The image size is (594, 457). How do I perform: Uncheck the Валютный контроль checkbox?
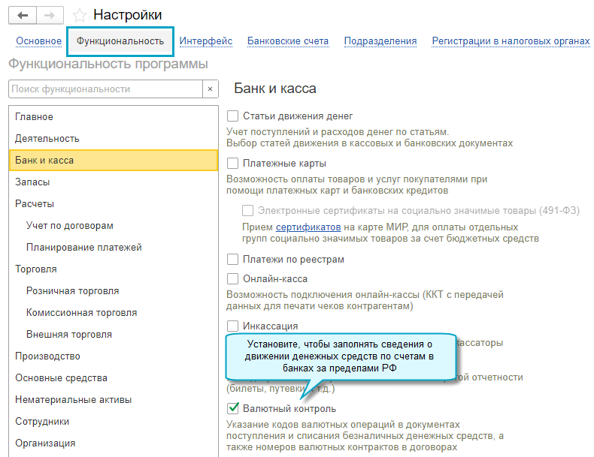click(x=232, y=408)
